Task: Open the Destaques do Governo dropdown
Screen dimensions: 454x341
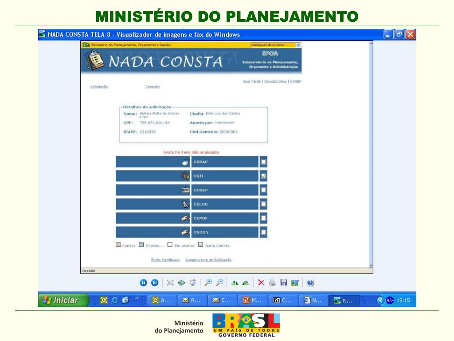Action: pyautogui.click(x=298, y=45)
